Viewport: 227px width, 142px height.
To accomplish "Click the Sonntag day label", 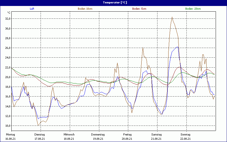I will tap(186, 135).
